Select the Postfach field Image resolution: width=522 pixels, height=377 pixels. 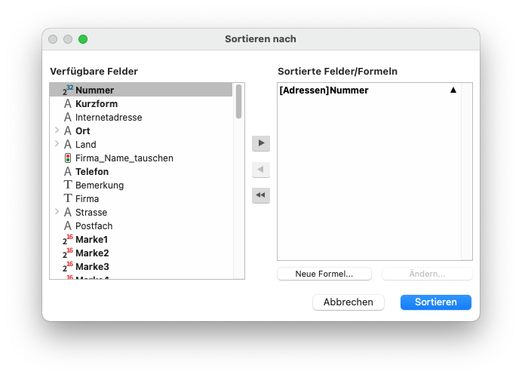(96, 226)
